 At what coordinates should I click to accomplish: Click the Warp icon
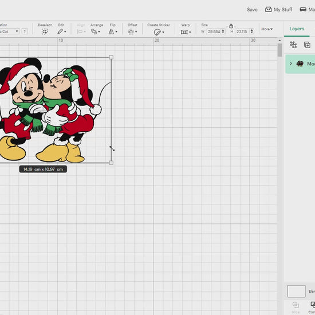184,32
